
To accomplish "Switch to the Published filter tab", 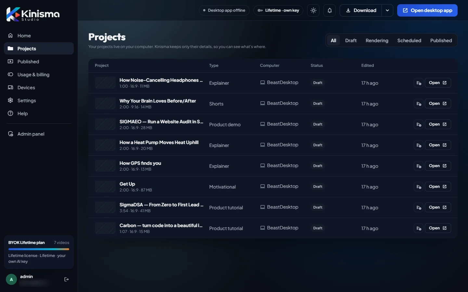I will click(x=441, y=41).
